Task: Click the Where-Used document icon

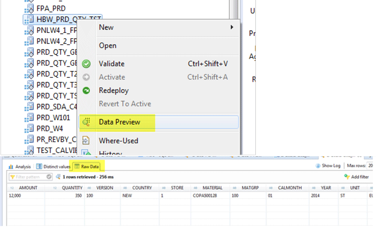Action: (x=86, y=140)
